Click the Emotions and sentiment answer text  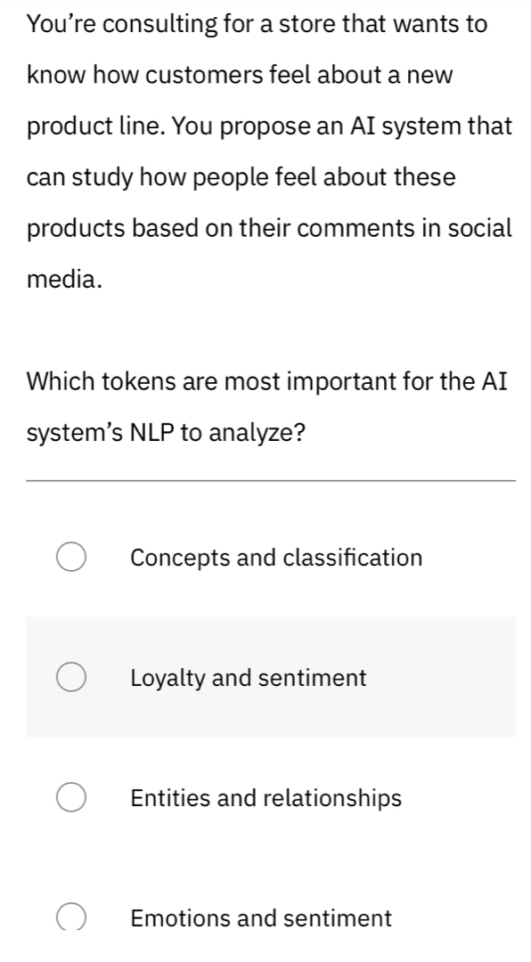pos(260,917)
